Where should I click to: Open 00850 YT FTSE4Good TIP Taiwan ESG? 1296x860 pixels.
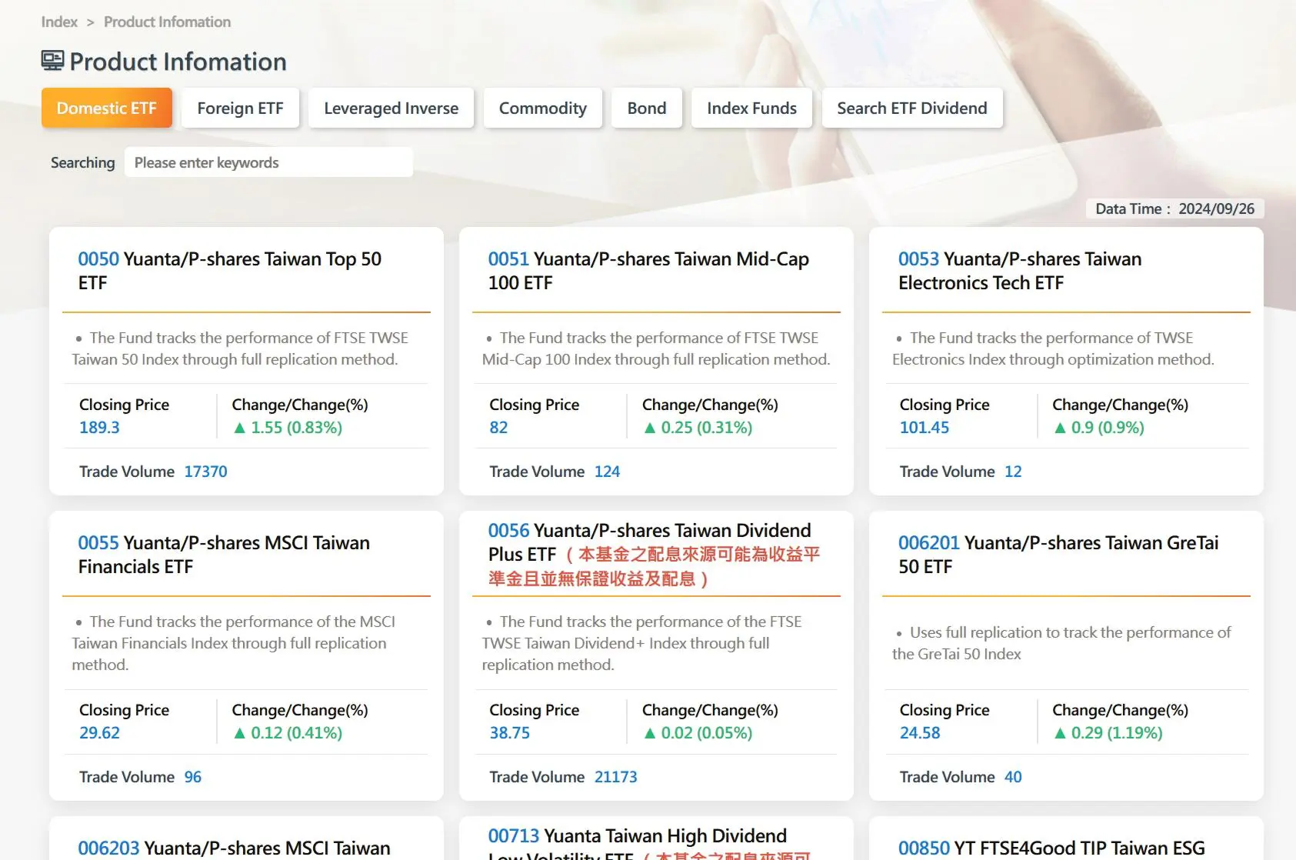tap(1051, 848)
